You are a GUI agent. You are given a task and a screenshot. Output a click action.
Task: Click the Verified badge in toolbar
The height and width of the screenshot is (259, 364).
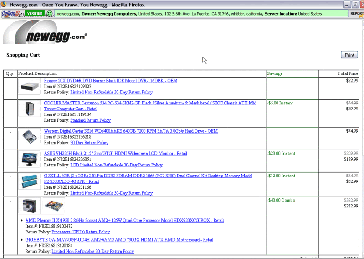coord(35,14)
